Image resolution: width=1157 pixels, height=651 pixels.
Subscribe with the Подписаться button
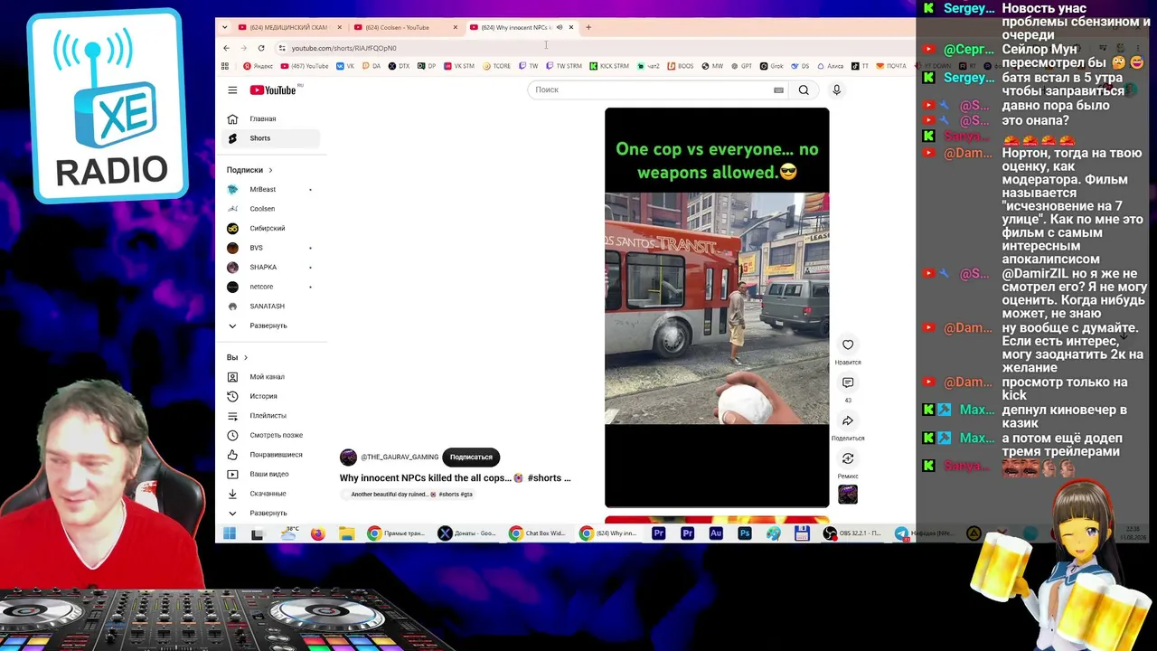pyautogui.click(x=471, y=457)
